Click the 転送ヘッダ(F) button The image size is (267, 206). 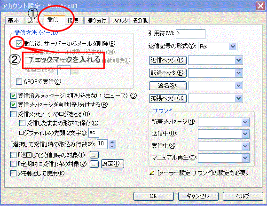tap(167, 73)
